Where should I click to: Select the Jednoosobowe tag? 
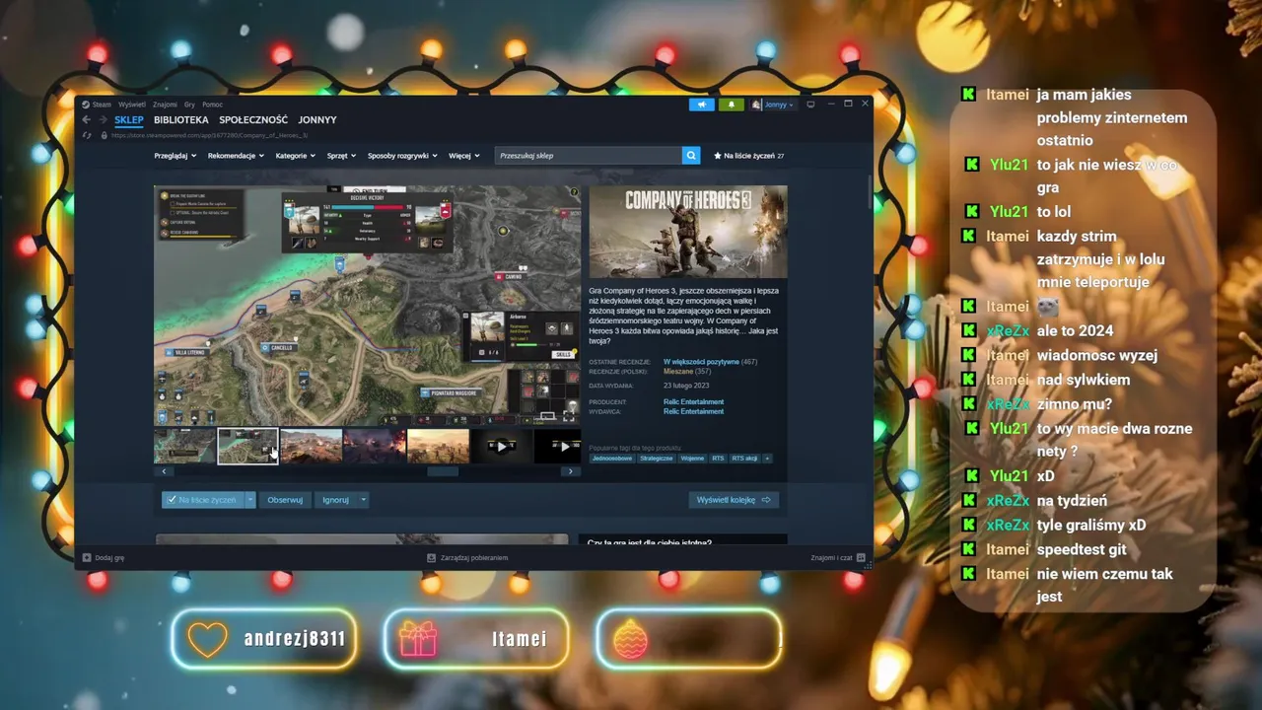click(x=612, y=459)
